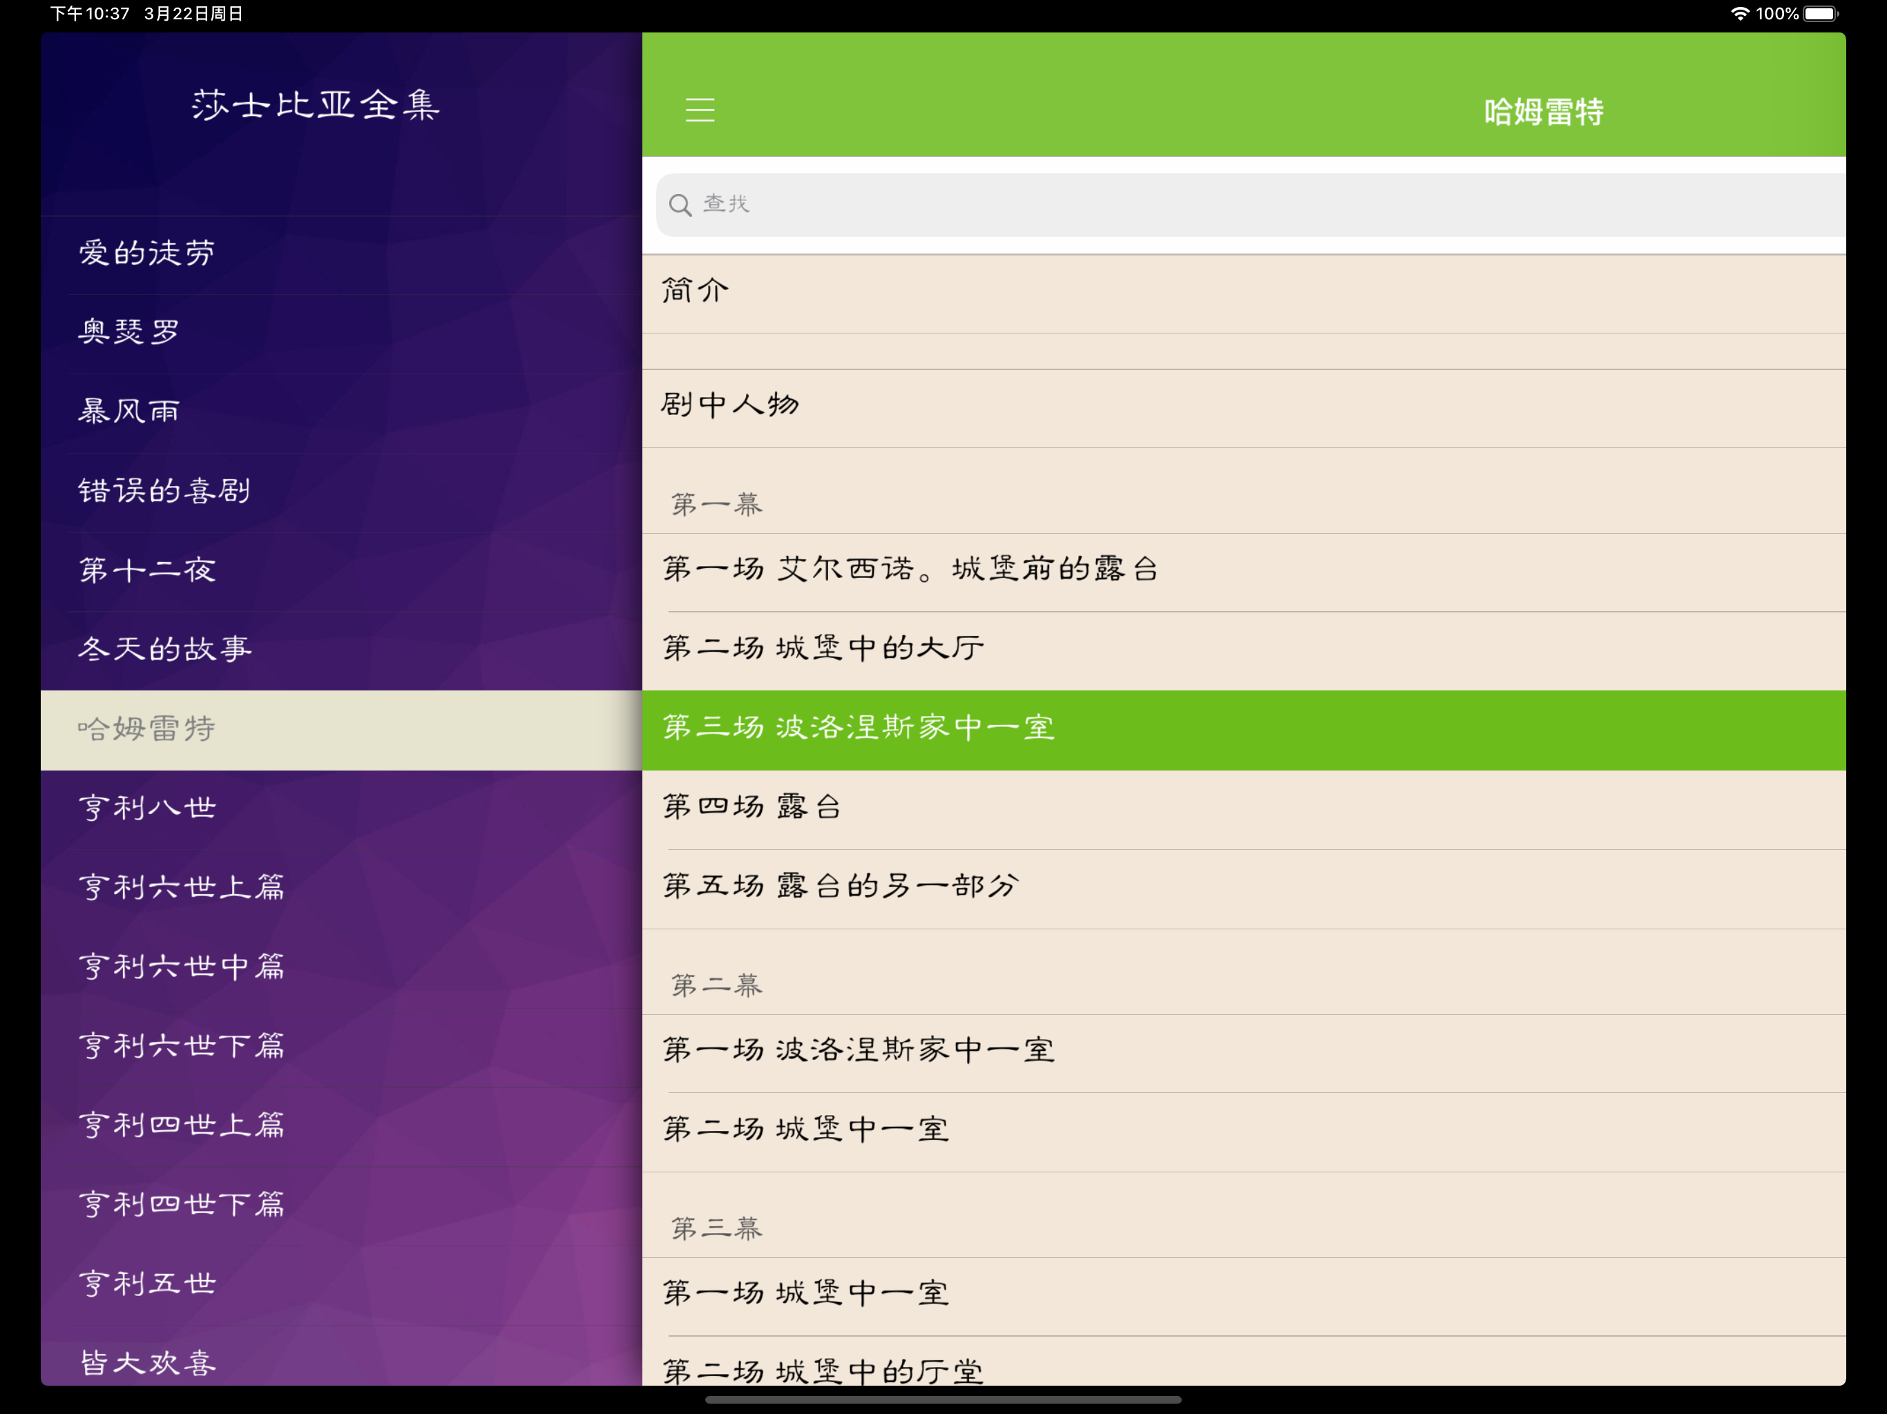Image resolution: width=1887 pixels, height=1414 pixels.
Task: Tap the status bar clock 下午10:37
Action: (90, 14)
